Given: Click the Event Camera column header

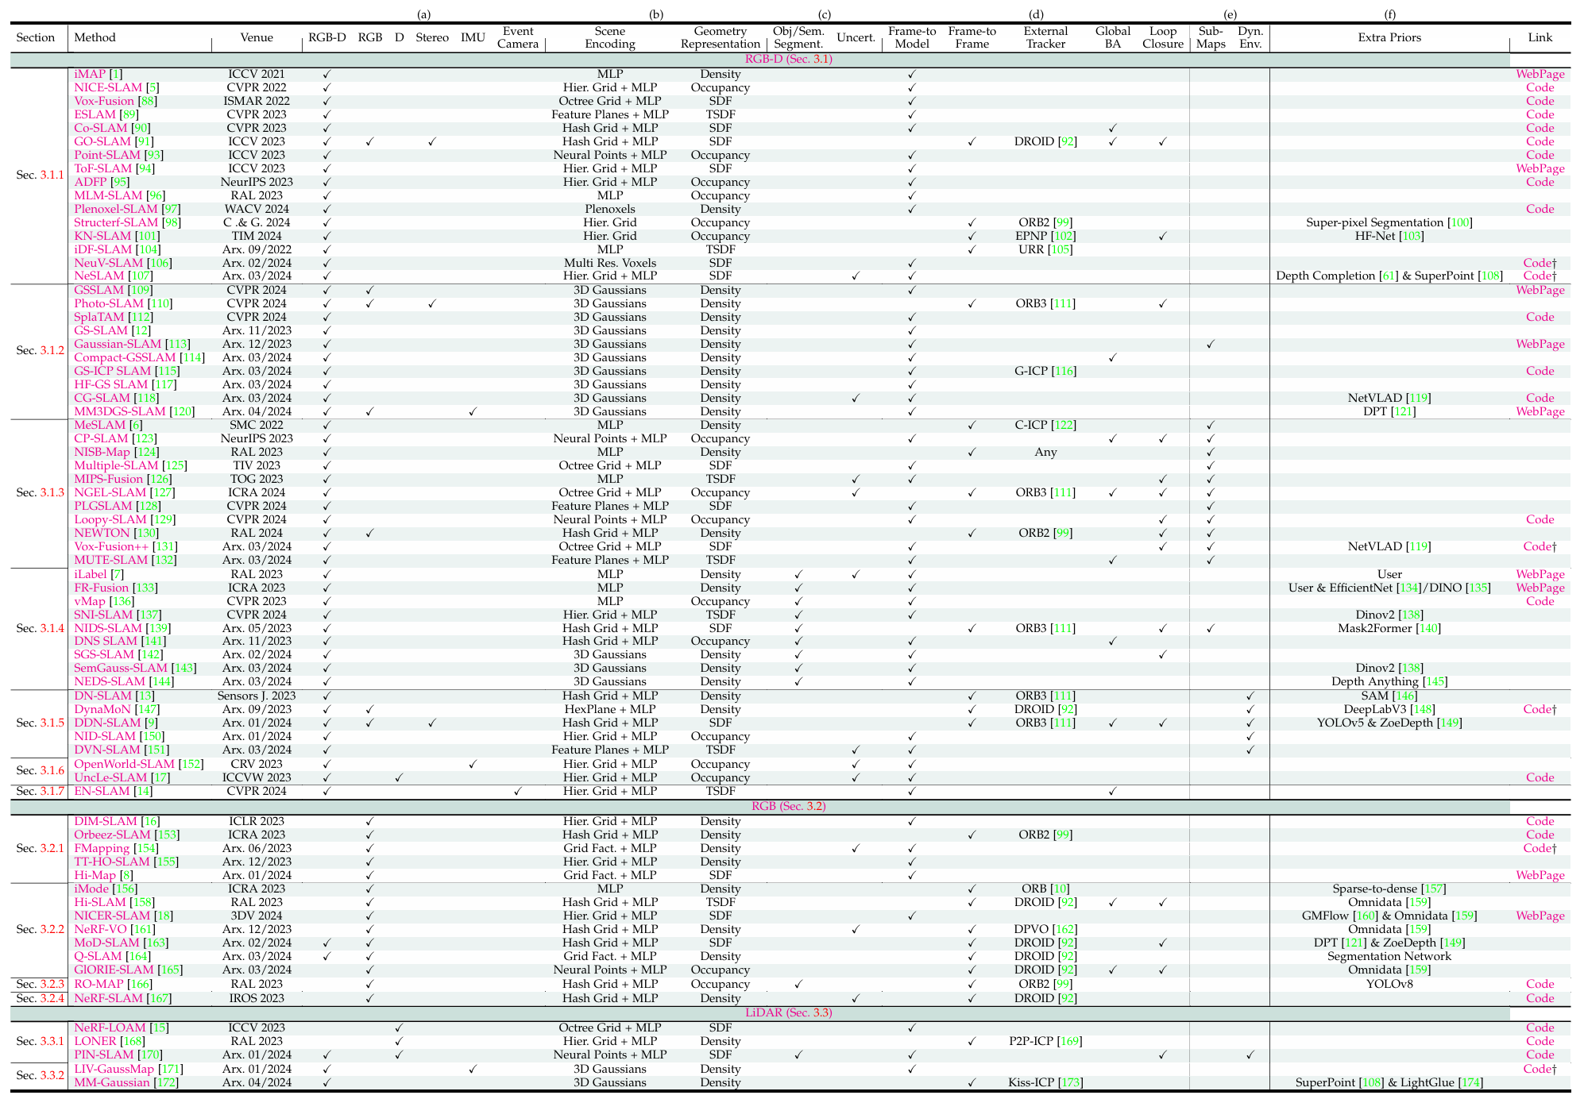Looking at the screenshot, I should pos(518,37).
